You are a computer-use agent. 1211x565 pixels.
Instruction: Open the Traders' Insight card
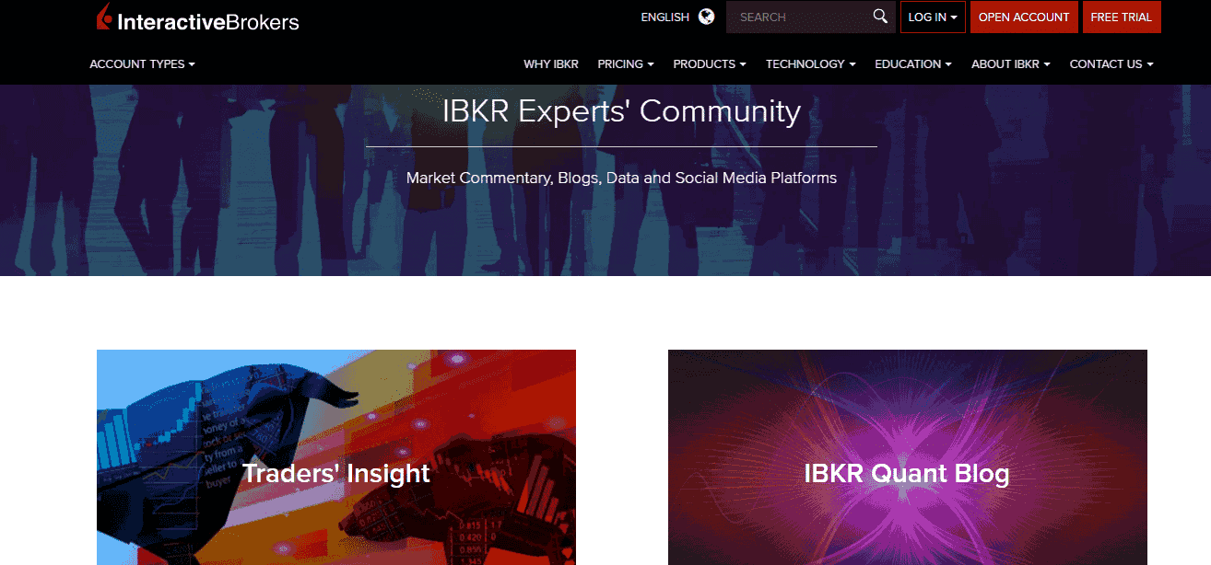pyautogui.click(x=336, y=457)
